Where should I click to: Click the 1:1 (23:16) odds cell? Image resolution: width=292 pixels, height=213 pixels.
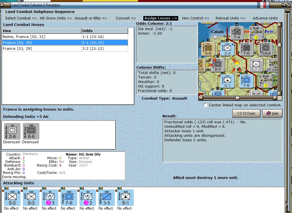(105, 37)
